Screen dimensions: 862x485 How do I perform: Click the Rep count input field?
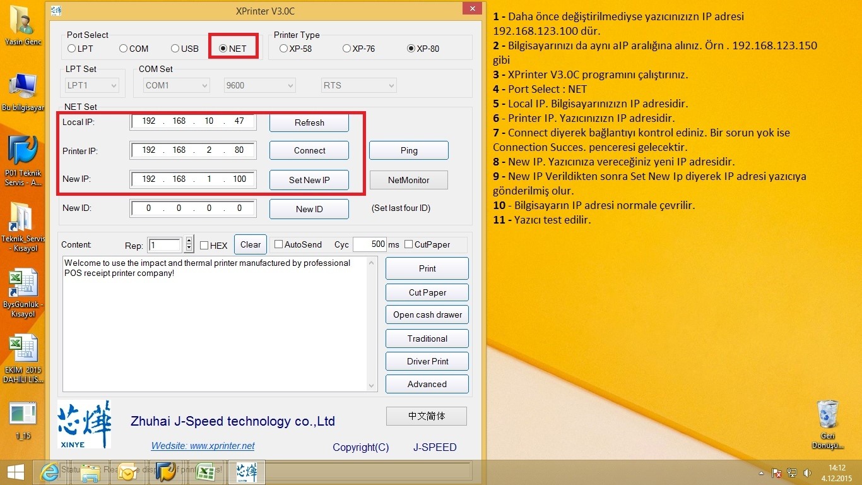point(166,245)
